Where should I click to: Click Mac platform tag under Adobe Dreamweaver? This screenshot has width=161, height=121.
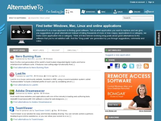click(37, 93)
